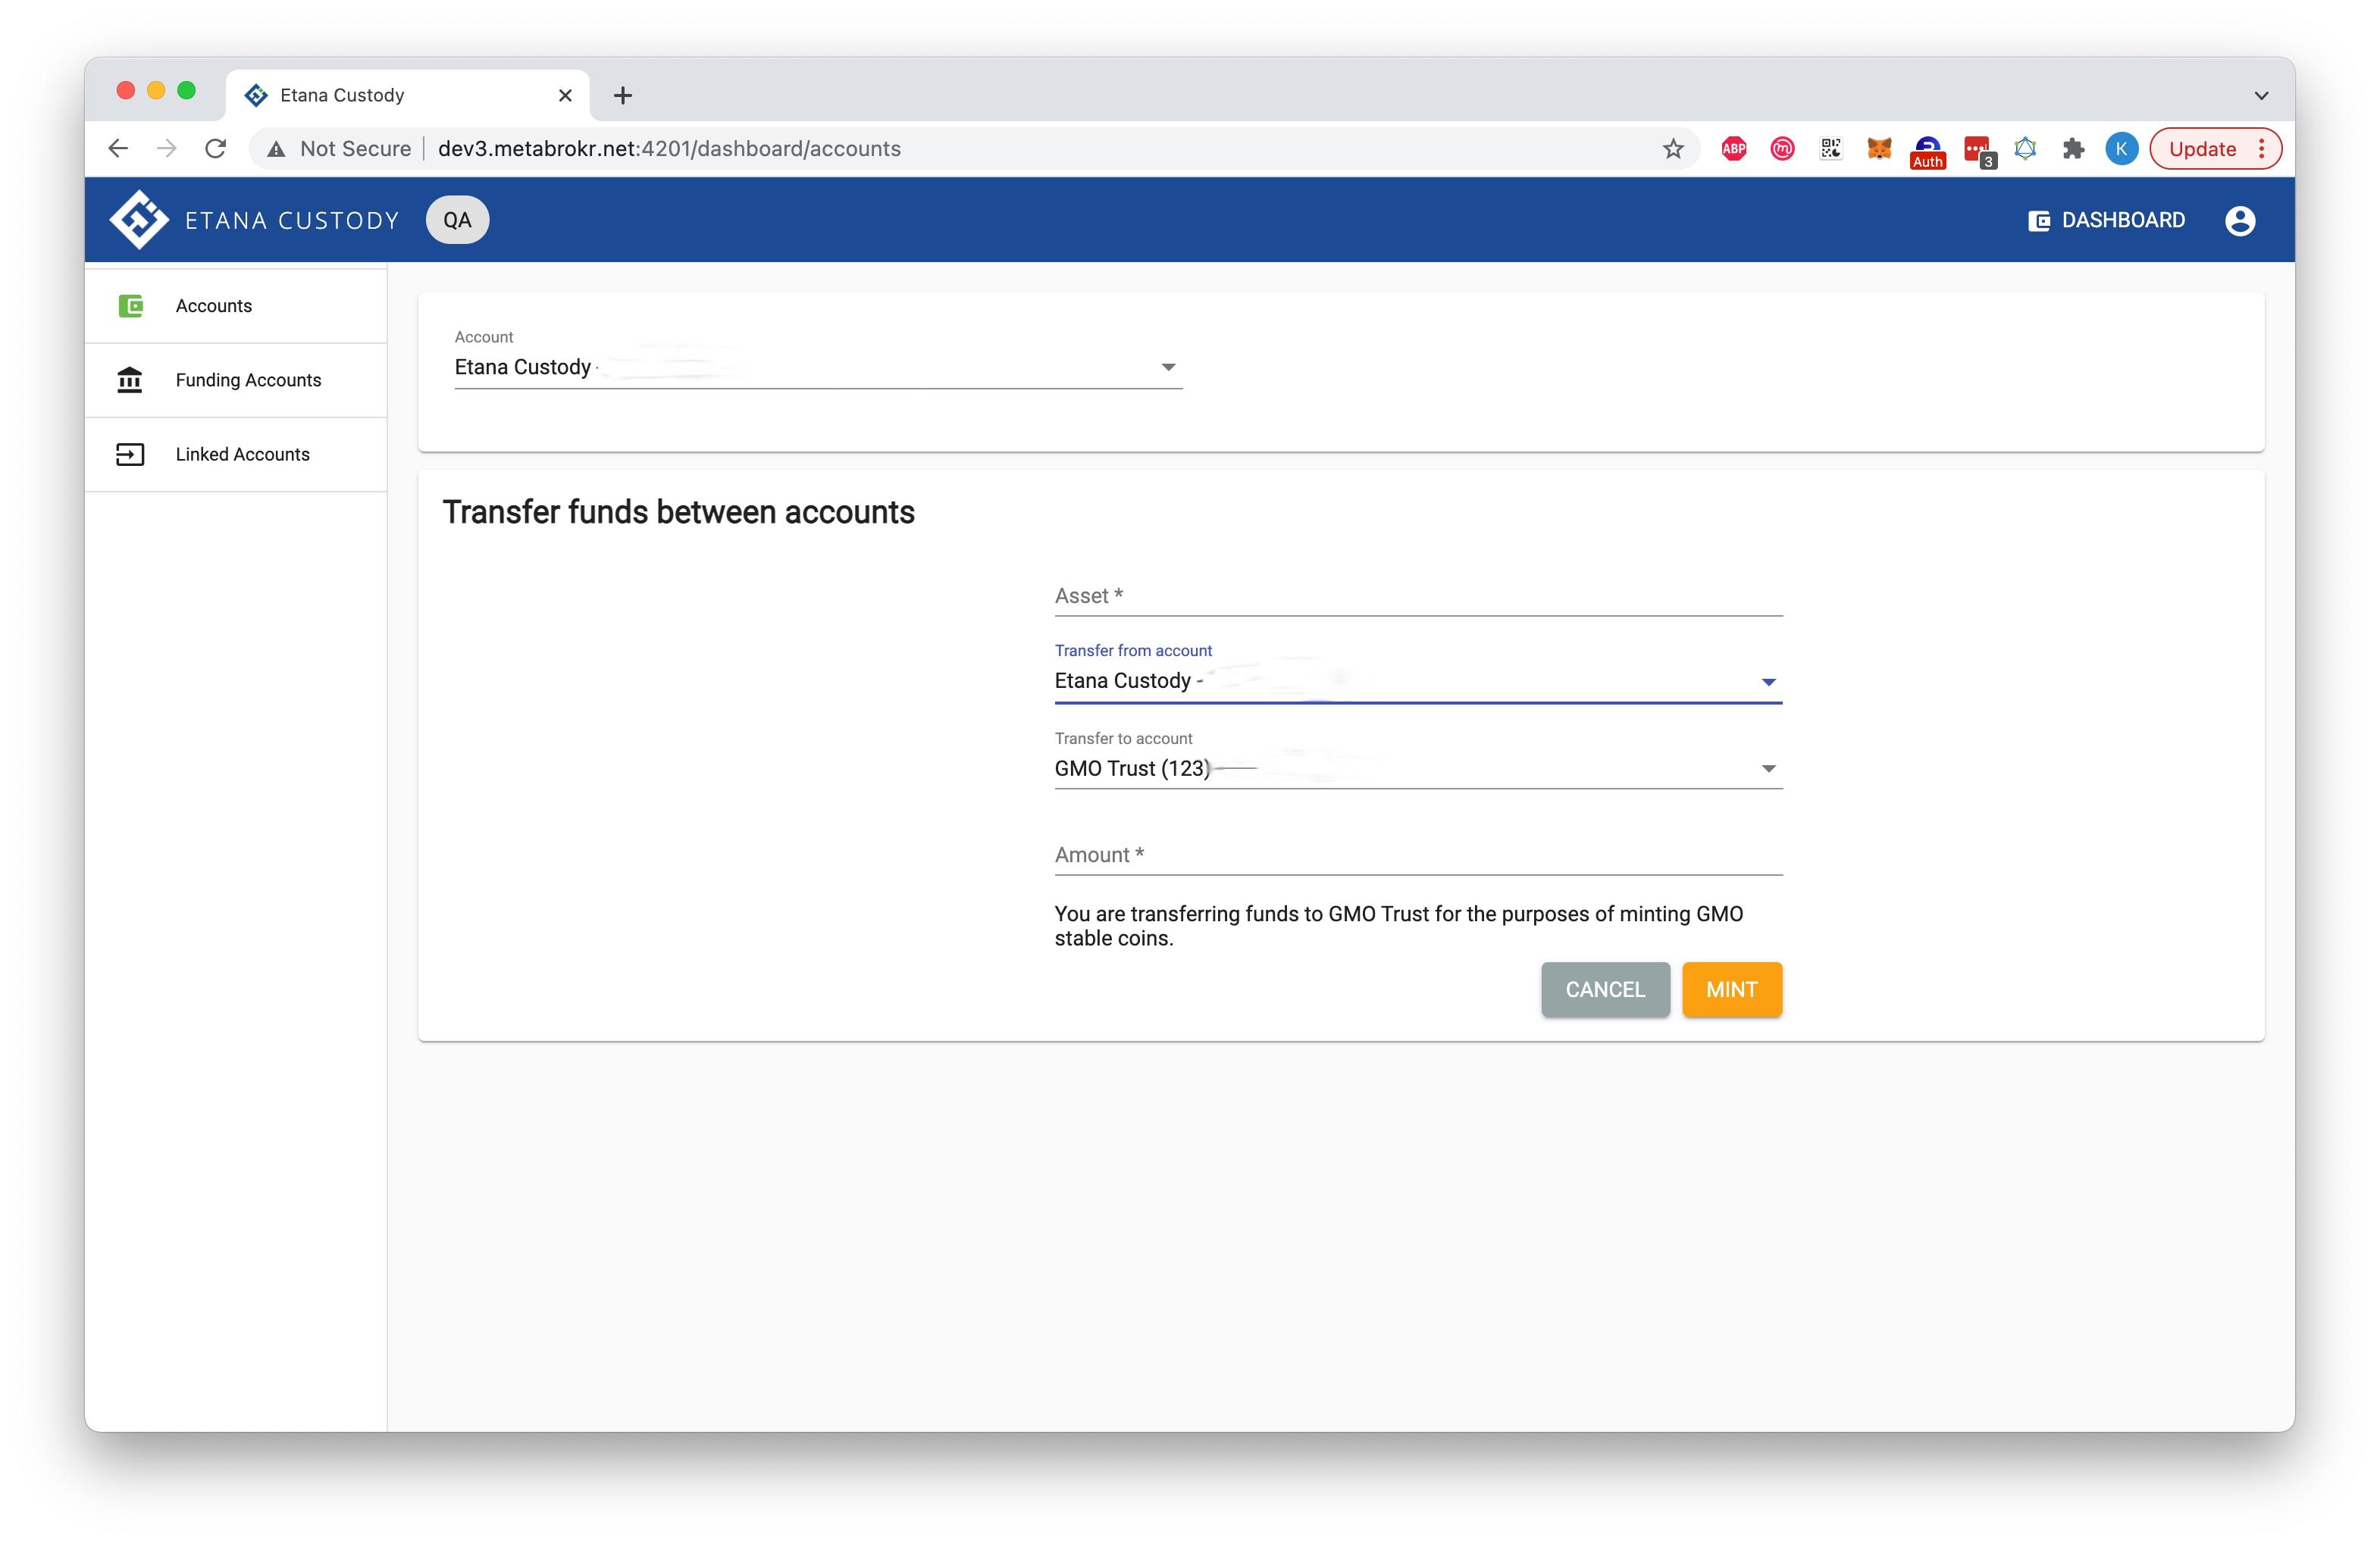Focus the Amount input field

(x=1417, y=855)
